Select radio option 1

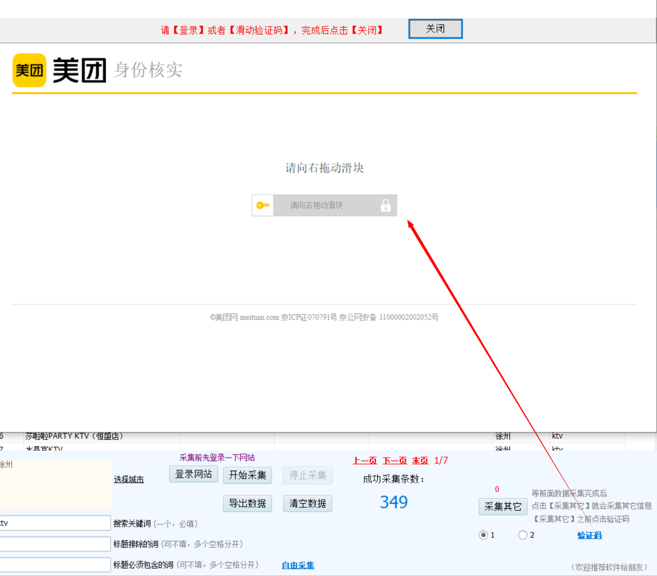click(484, 535)
